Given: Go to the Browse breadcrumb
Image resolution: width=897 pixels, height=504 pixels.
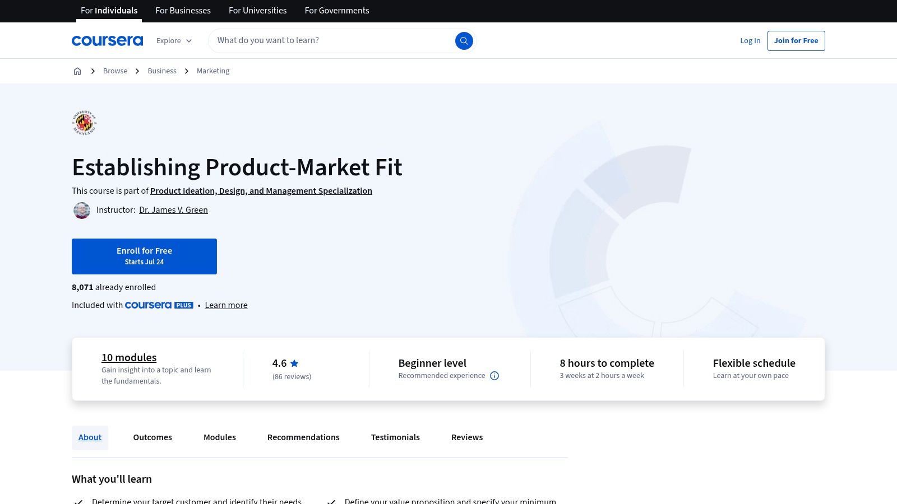Looking at the screenshot, I should 115,71.
